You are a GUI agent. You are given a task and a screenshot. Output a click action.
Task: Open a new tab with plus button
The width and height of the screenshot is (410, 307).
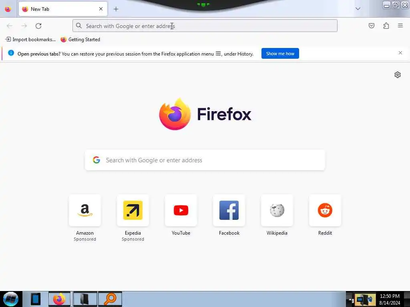116,9
